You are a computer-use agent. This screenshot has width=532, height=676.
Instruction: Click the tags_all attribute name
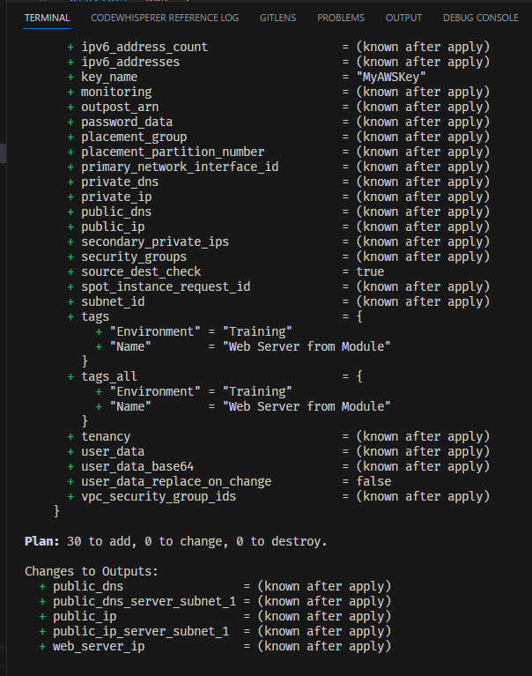[x=109, y=376]
